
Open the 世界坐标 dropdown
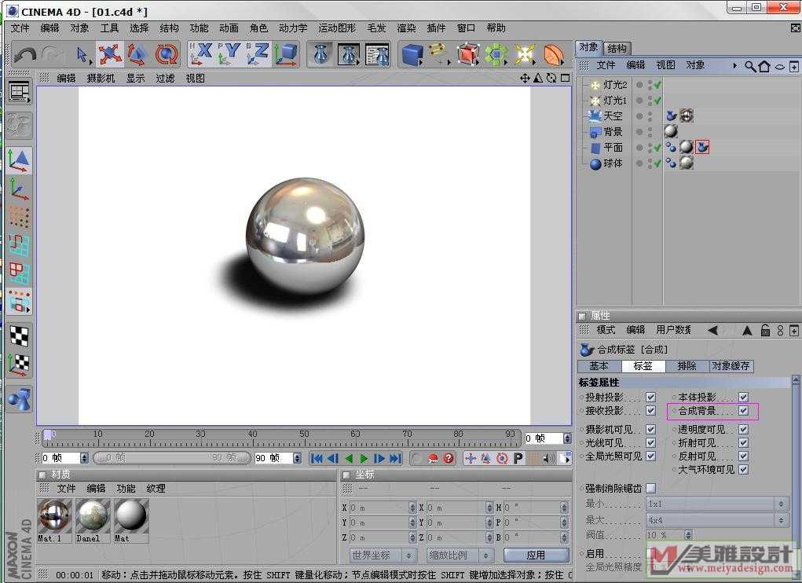click(383, 555)
